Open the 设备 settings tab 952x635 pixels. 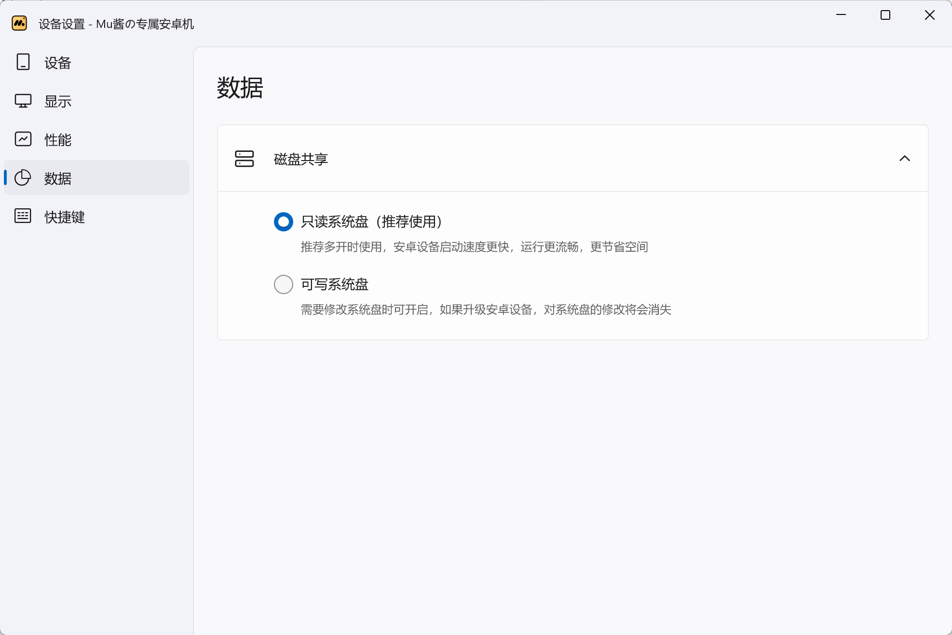(58, 63)
